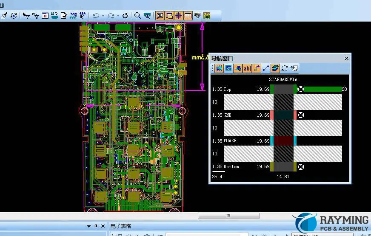Image resolution: width=371 pixels, height=236 pixels.
Task: Close the 导航窗口 navigator panel
Action: [x=346, y=59]
